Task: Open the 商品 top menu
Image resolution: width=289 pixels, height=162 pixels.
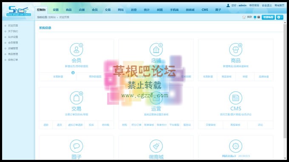Action: (68, 10)
